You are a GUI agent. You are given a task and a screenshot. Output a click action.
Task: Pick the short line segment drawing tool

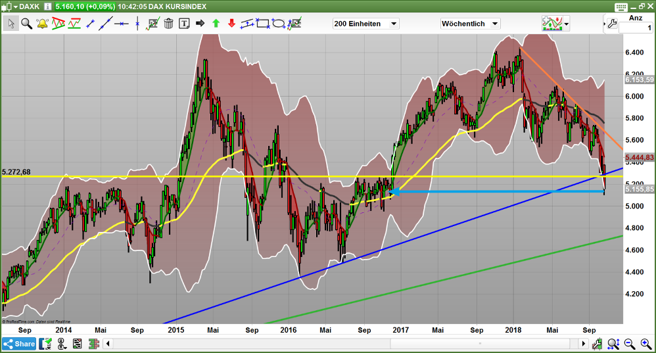[x=90, y=24]
